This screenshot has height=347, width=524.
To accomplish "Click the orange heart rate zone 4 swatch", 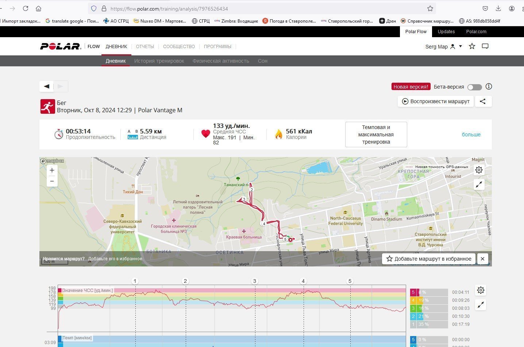I will (413, 300).
